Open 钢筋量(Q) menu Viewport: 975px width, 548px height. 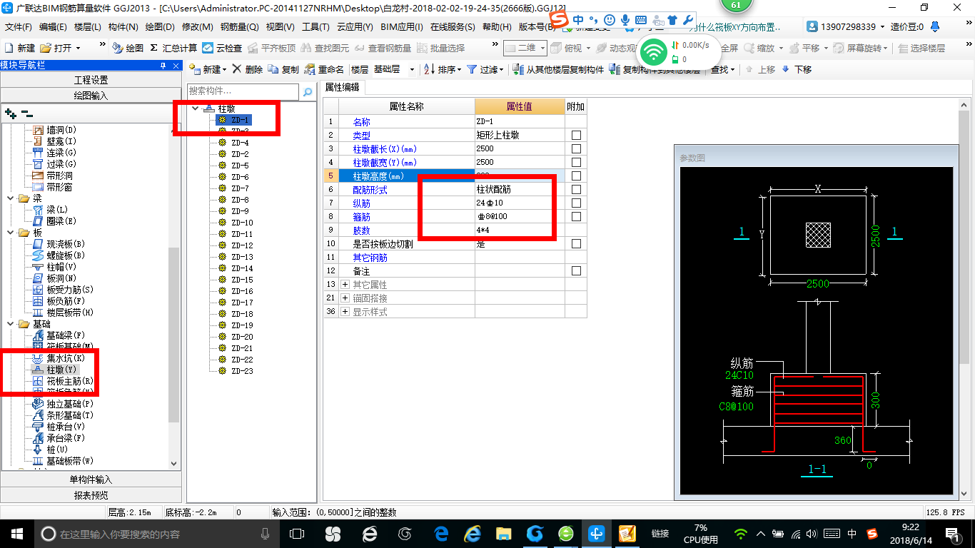point(239,27)
